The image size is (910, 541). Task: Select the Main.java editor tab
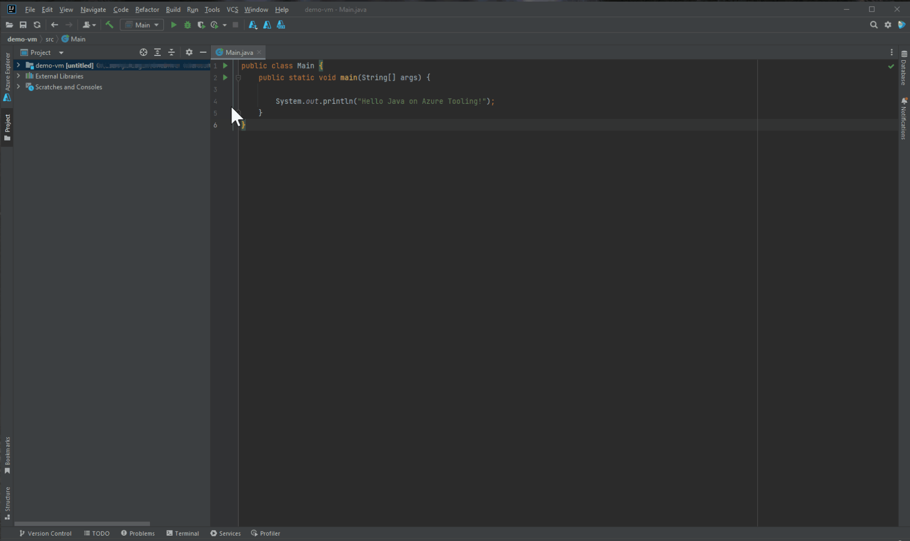pyautogui.click(x=238, y=52)
